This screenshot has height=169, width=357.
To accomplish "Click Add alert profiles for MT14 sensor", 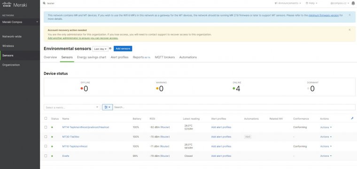I will coord(221,127).
